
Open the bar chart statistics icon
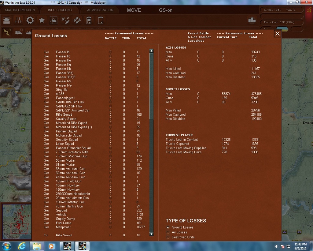click(252, 20)
